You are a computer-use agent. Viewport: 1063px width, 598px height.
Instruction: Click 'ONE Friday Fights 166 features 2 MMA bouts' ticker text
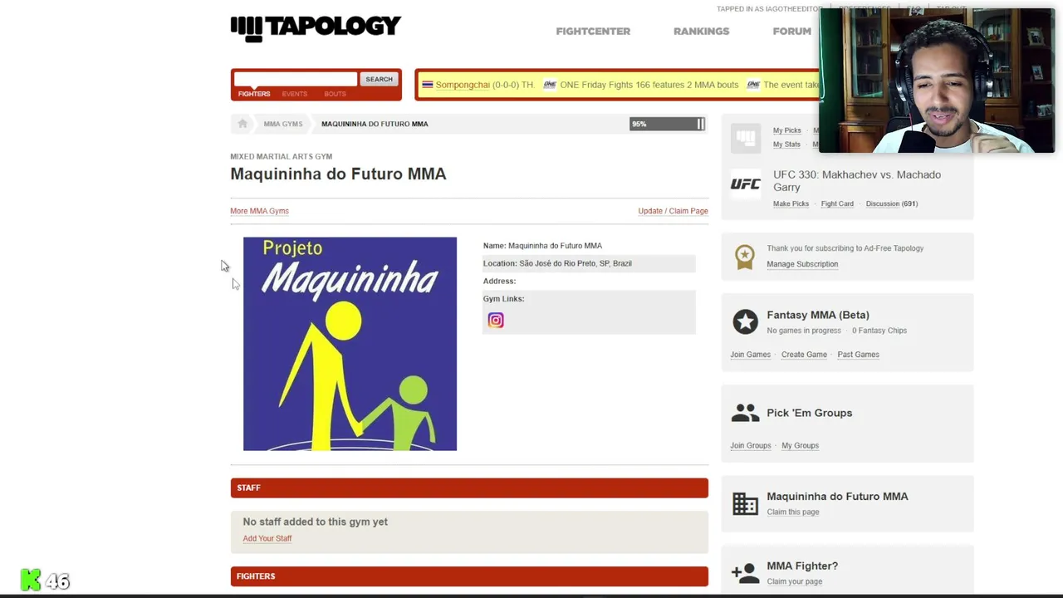pyautogui.click(x=649, y=85)
